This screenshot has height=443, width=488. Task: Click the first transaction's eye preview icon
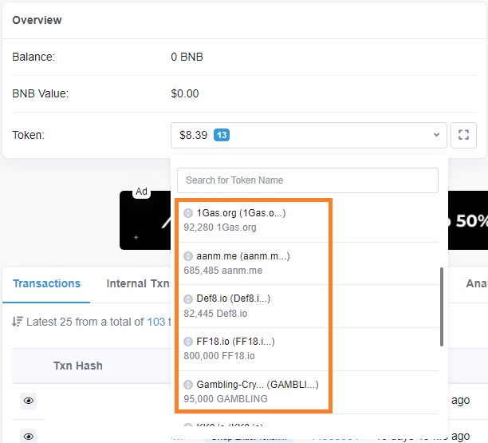click(29, 401)
